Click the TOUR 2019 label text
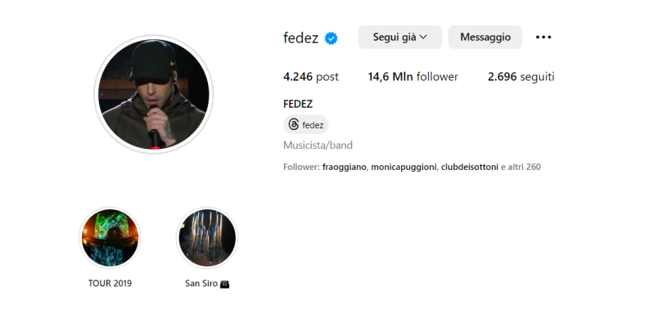The width and height of the screenshot is (649, 327). point(110,283)
